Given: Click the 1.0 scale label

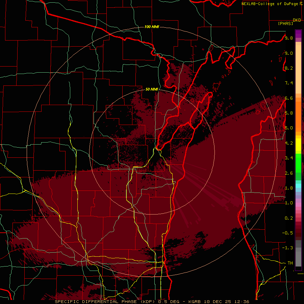Looking at the screenshot, I should point(289,203).
